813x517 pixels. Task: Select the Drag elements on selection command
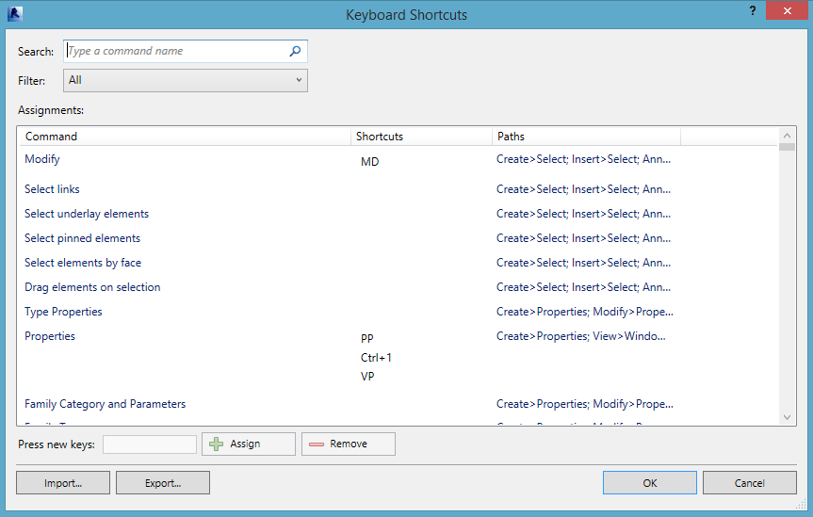[92, 287]
